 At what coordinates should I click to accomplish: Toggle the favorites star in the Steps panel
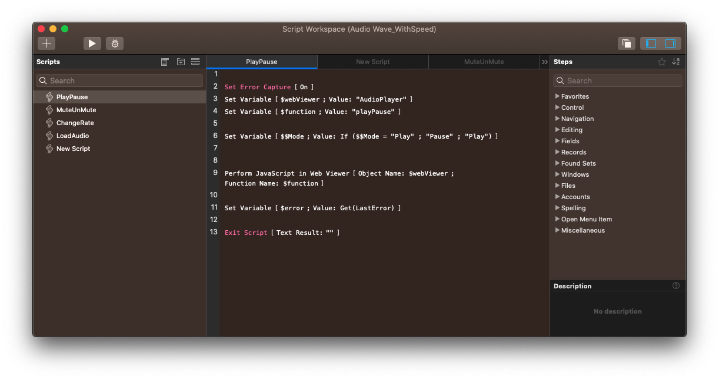(x=662, y=62)
